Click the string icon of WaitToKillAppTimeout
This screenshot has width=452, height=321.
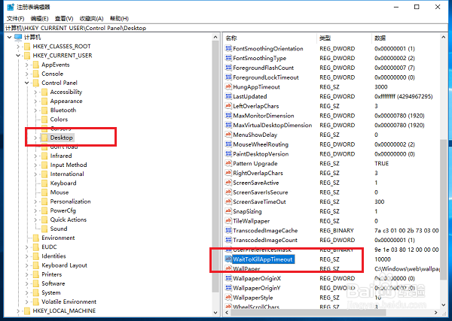tap(228, 259)
